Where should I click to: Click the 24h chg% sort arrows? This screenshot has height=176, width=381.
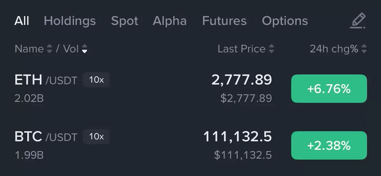coord(364,49)
